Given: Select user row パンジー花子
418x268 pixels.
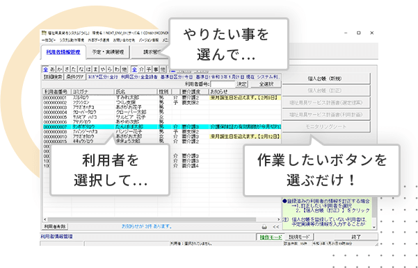Looking at the screenshot, I should click(x=162, y=131).
